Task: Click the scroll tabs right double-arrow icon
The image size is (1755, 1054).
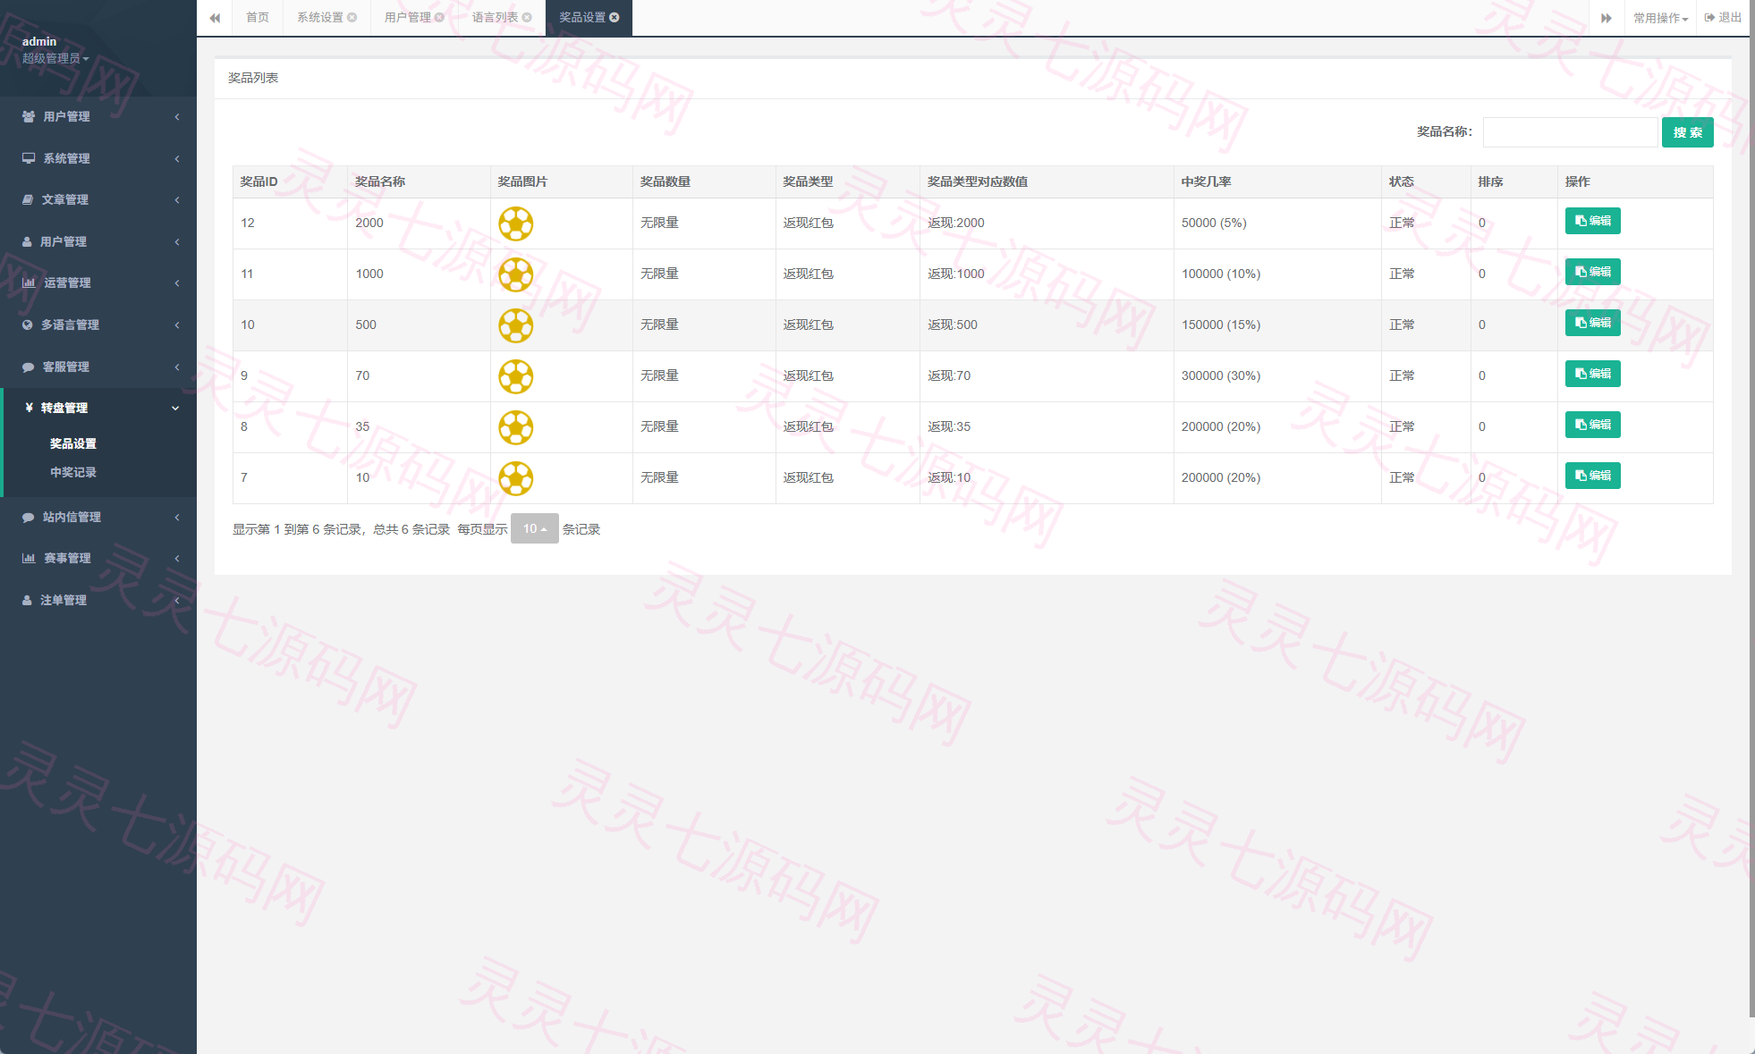Action: tap(1607, 18)
